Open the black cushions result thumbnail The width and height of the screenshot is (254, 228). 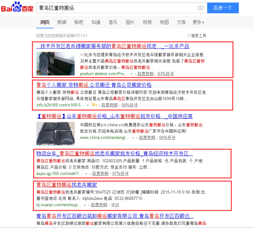[55, 134]
